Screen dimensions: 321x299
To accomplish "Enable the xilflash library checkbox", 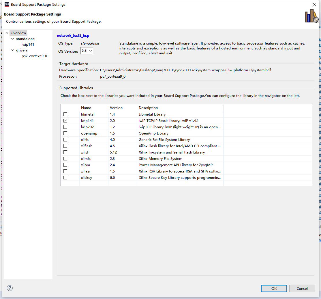I will click(x=65, y=146).
